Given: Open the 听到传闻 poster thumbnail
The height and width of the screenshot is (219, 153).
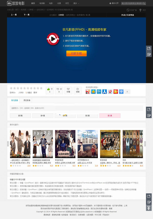Looking at the screenshot, I should (110, 144).
